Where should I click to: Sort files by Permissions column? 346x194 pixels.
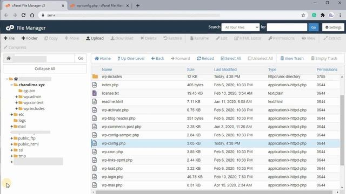coord(327,70)
